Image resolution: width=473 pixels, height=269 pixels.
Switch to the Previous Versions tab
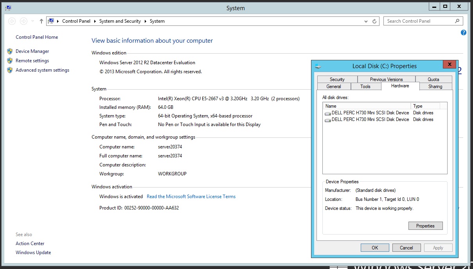[386, 79]
